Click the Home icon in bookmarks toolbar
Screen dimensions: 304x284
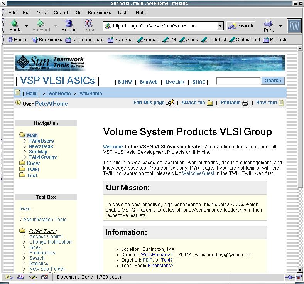tap(10, 39)
